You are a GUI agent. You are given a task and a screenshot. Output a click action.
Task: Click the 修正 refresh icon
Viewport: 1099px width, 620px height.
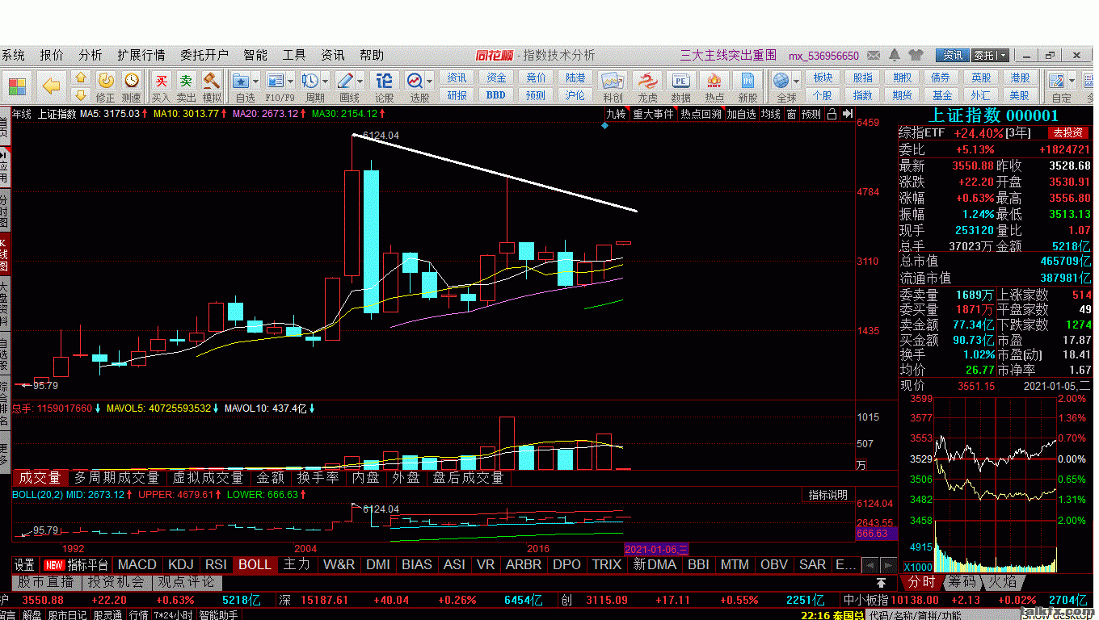[x=106, y=86]
